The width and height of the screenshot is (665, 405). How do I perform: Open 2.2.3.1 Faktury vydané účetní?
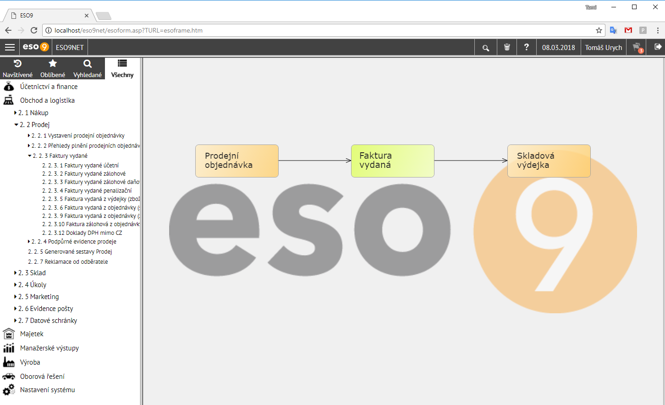click(x=80, y=166)
